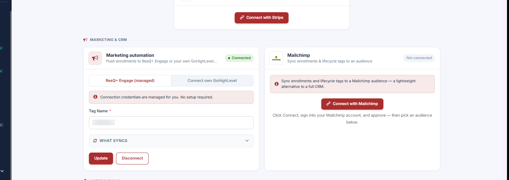Click the Connected status badge
This screenshot has width=509, height=180.
(239, 58)
